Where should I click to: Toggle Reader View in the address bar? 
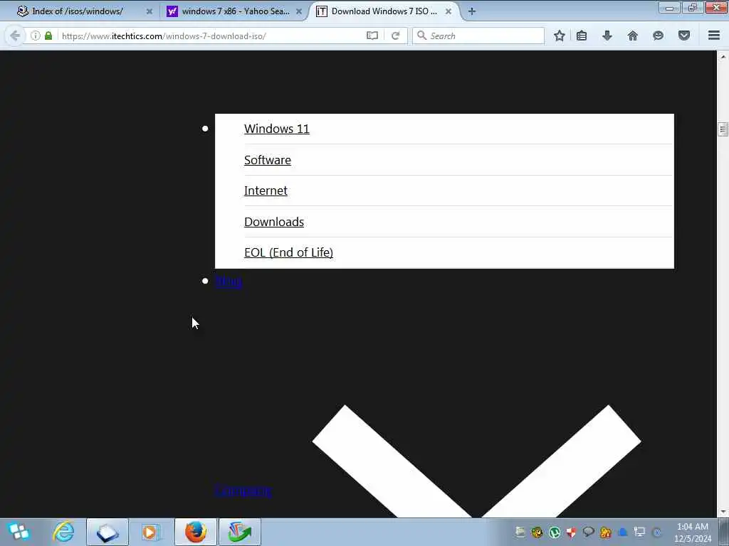[372, 36]
